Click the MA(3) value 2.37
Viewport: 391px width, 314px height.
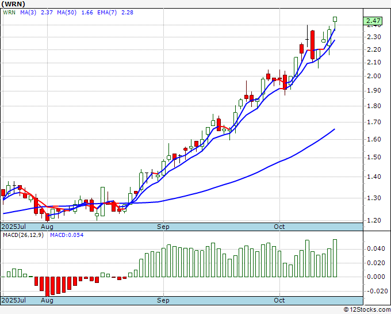pos(47,13)
